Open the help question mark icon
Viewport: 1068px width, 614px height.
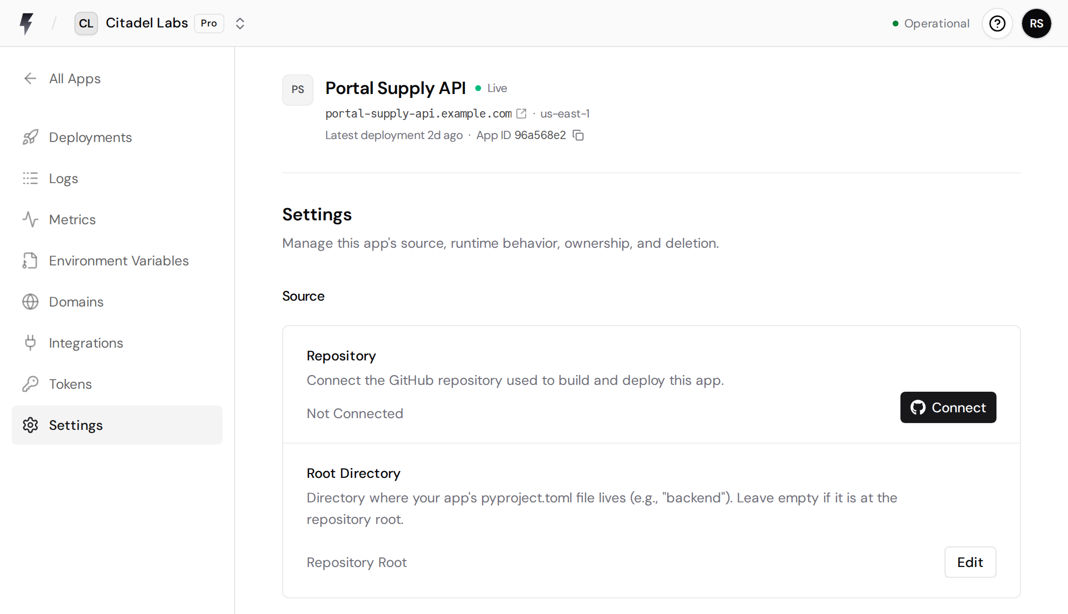click(997, 24)
